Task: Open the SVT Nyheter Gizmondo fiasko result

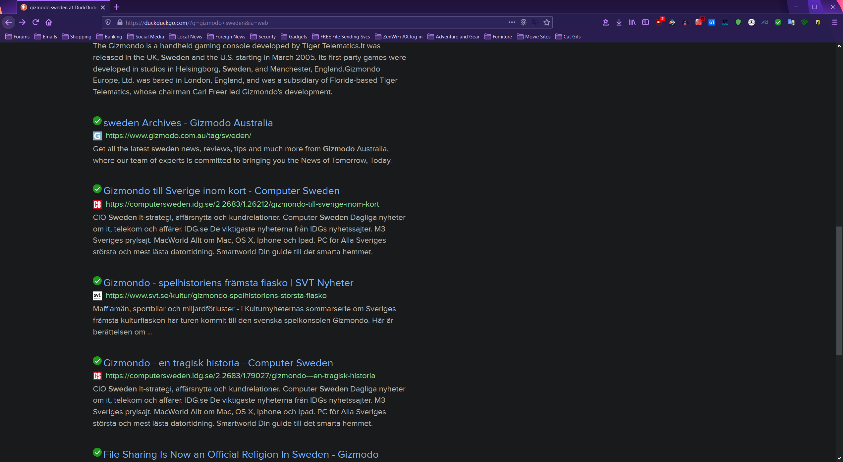Action: click(228, 283)
